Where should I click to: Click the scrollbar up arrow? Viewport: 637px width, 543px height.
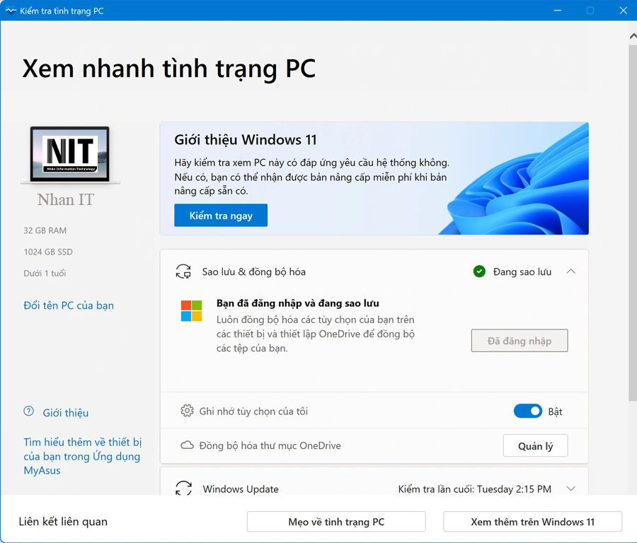pyautogui.click(x=633, y=36)
